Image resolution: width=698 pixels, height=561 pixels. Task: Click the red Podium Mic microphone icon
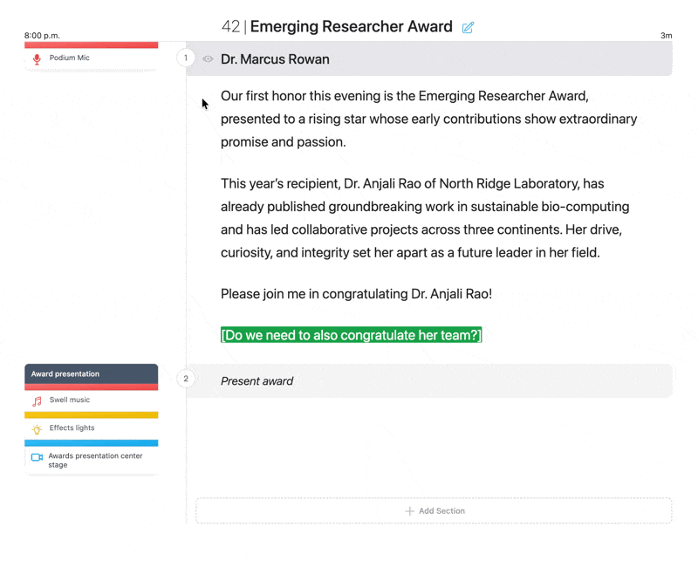pyautogui.click(x=37, y=59)
